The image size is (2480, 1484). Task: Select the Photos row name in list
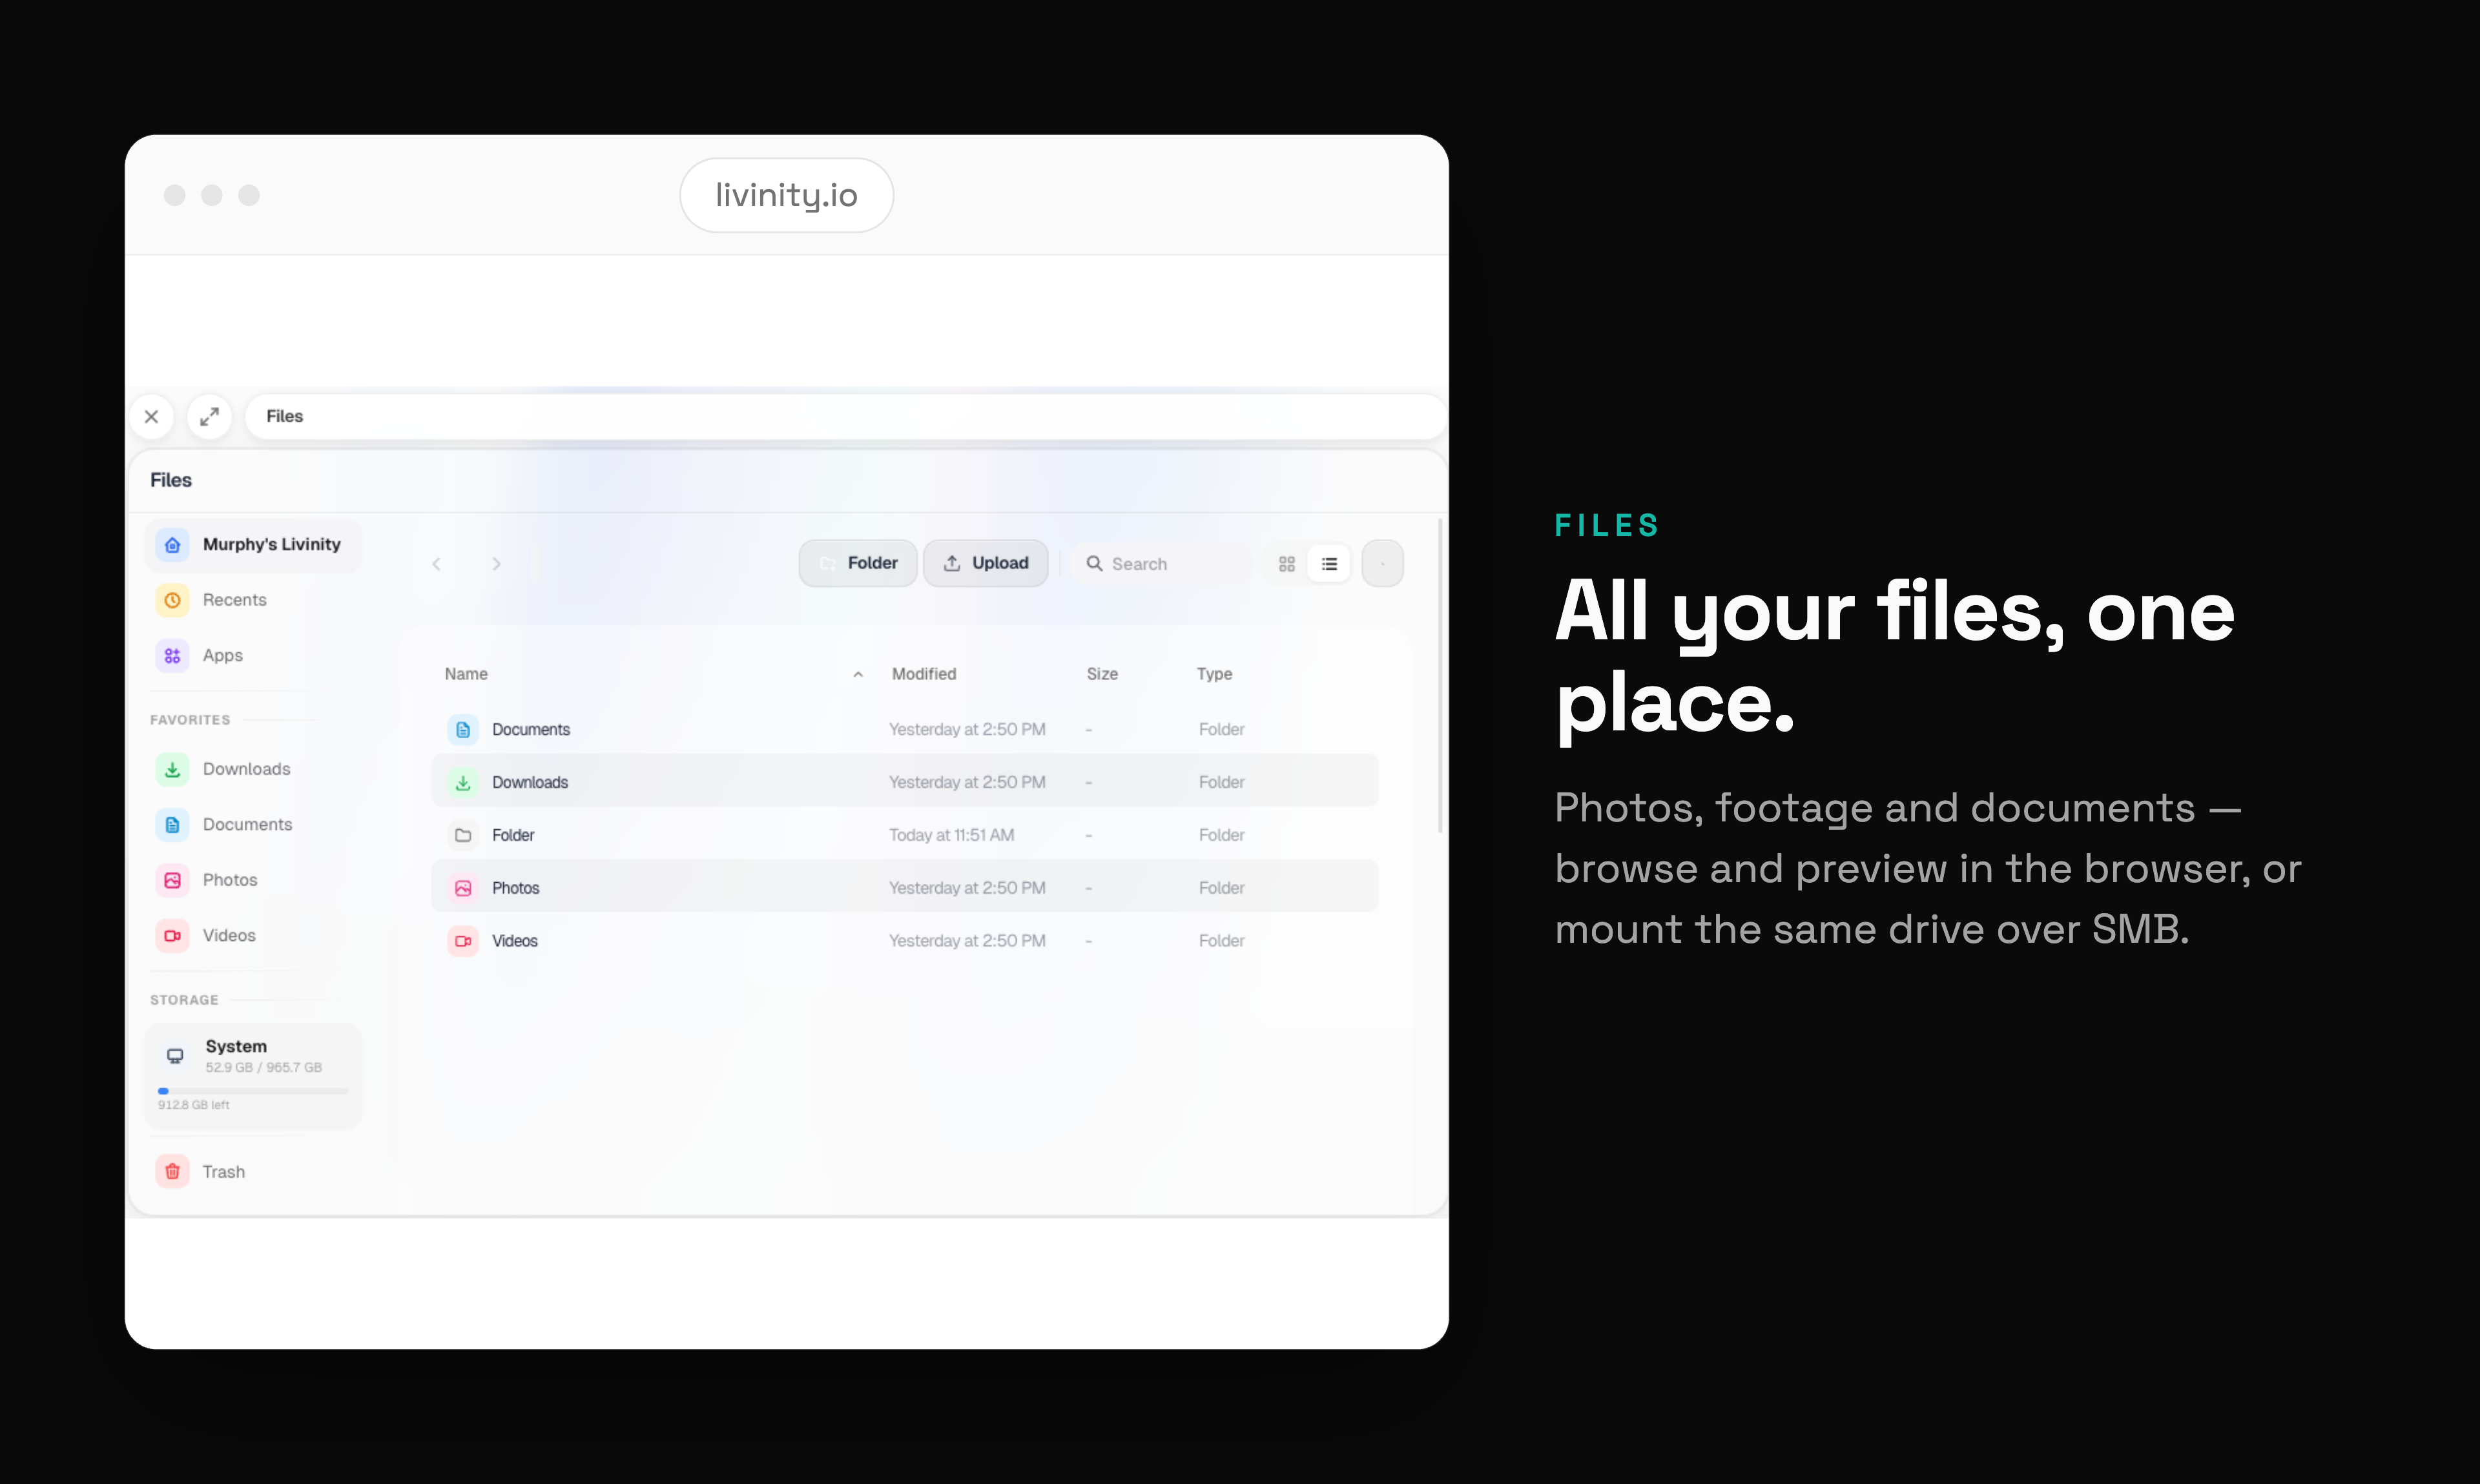click(x=515, y=888)
